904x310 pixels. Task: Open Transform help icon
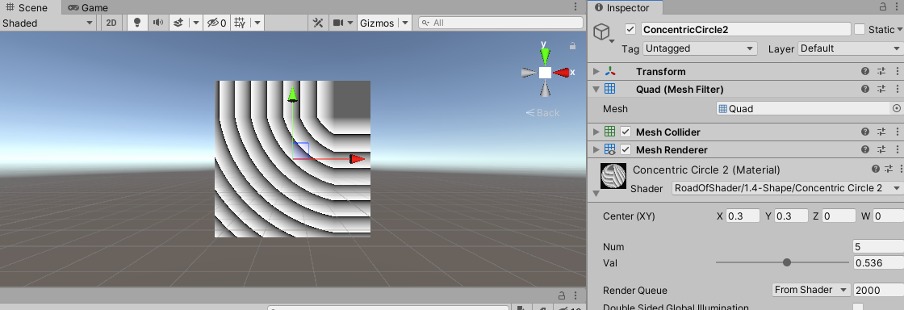pyautogui.click(x=864, y=72)
